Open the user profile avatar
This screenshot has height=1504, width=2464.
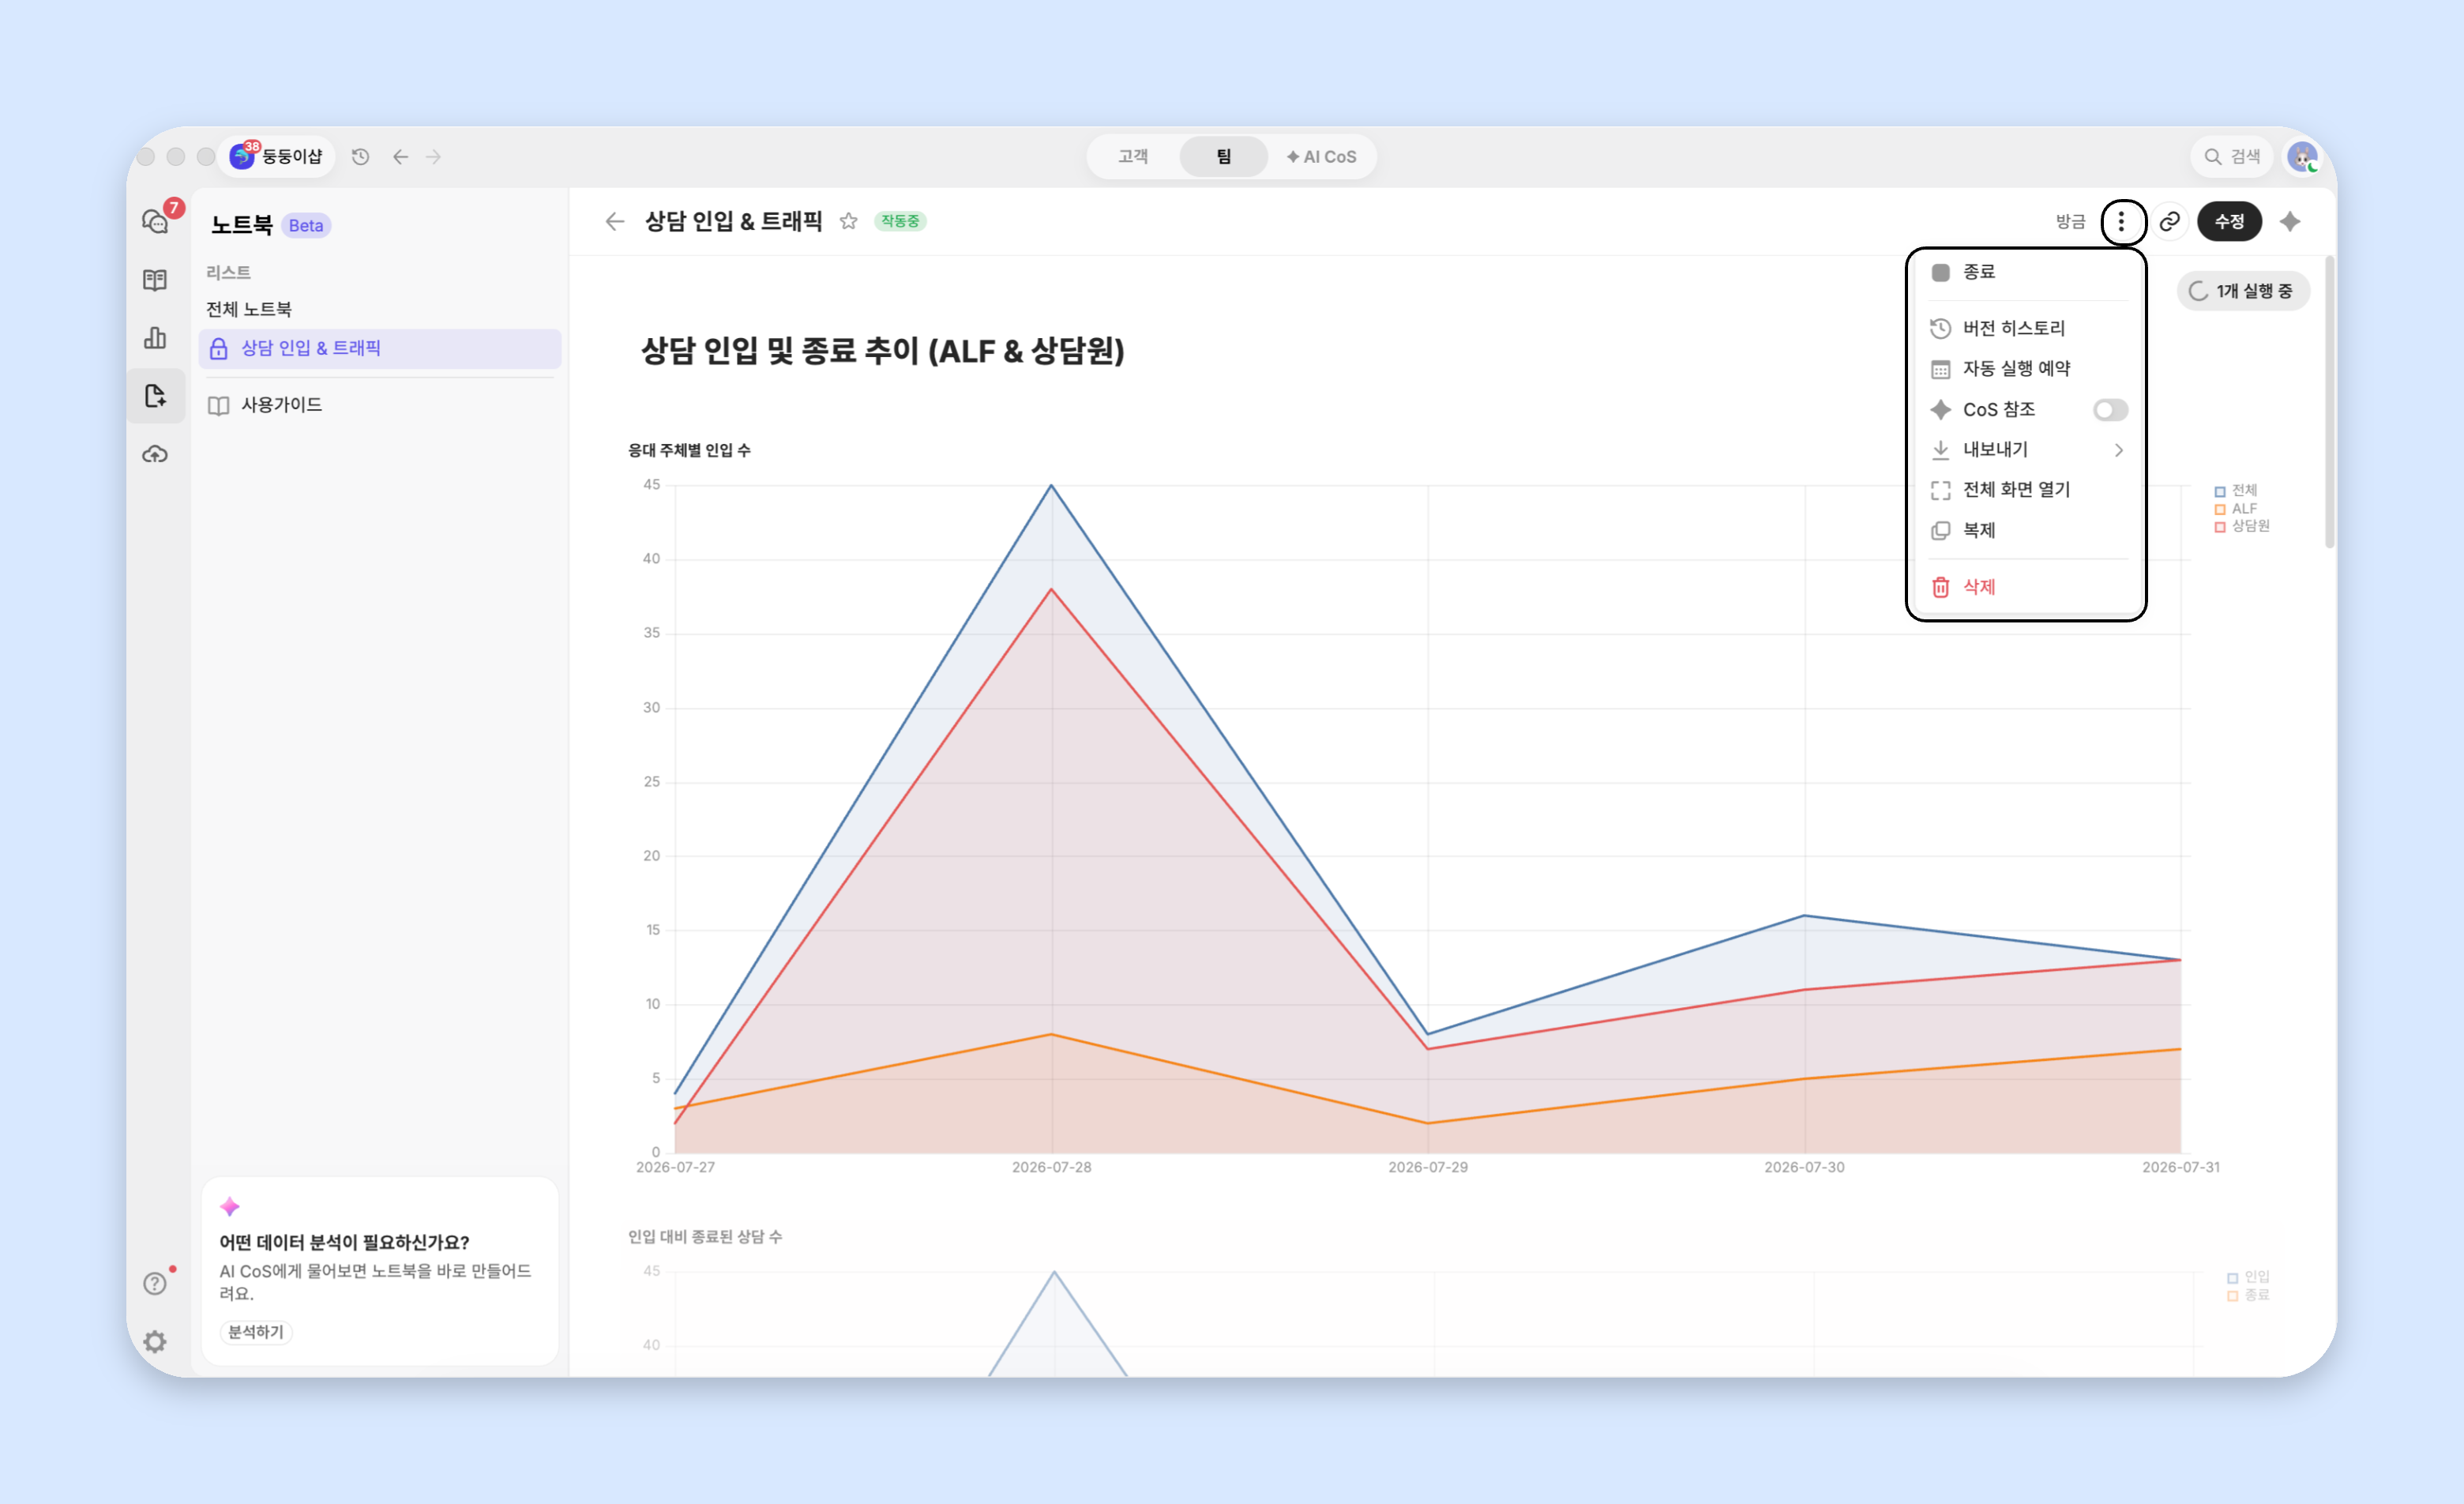pyautogui.click(x=2302, y=156)
